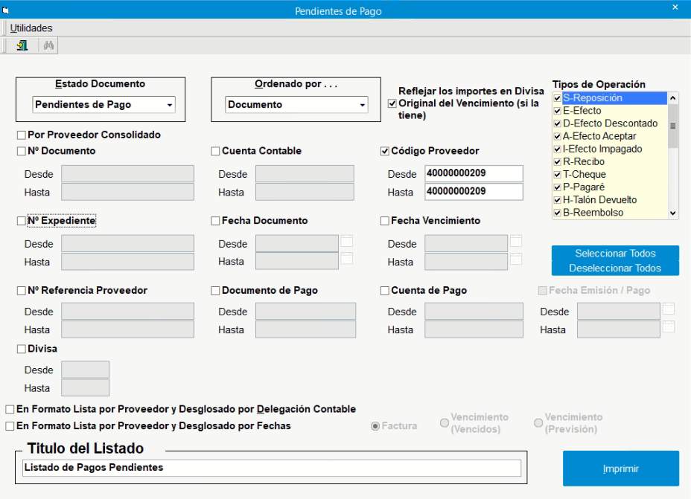Image resolution: width=691 pixels, height=499 pixels.
Task: Open calendar for Fecha Emisión / Pago Hasta field
Action: (669, 327)
